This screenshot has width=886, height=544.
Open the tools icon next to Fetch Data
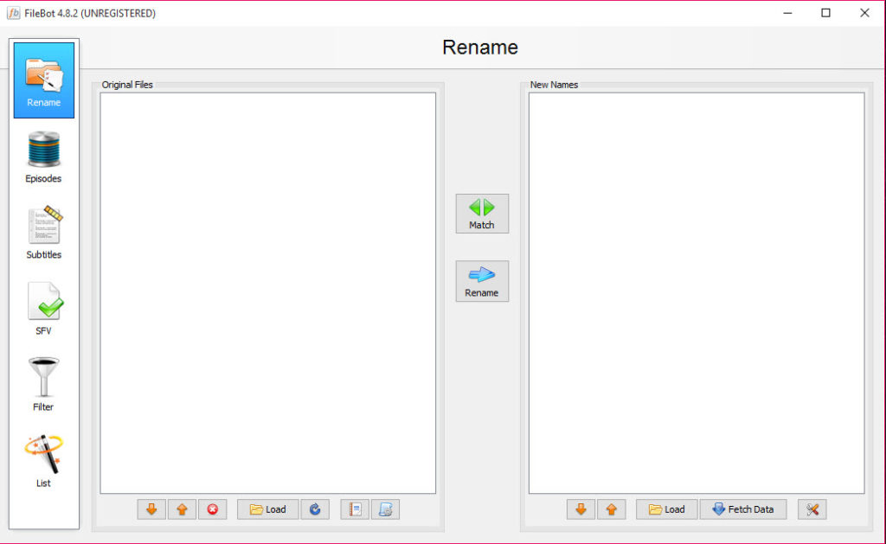coord(812,509)
